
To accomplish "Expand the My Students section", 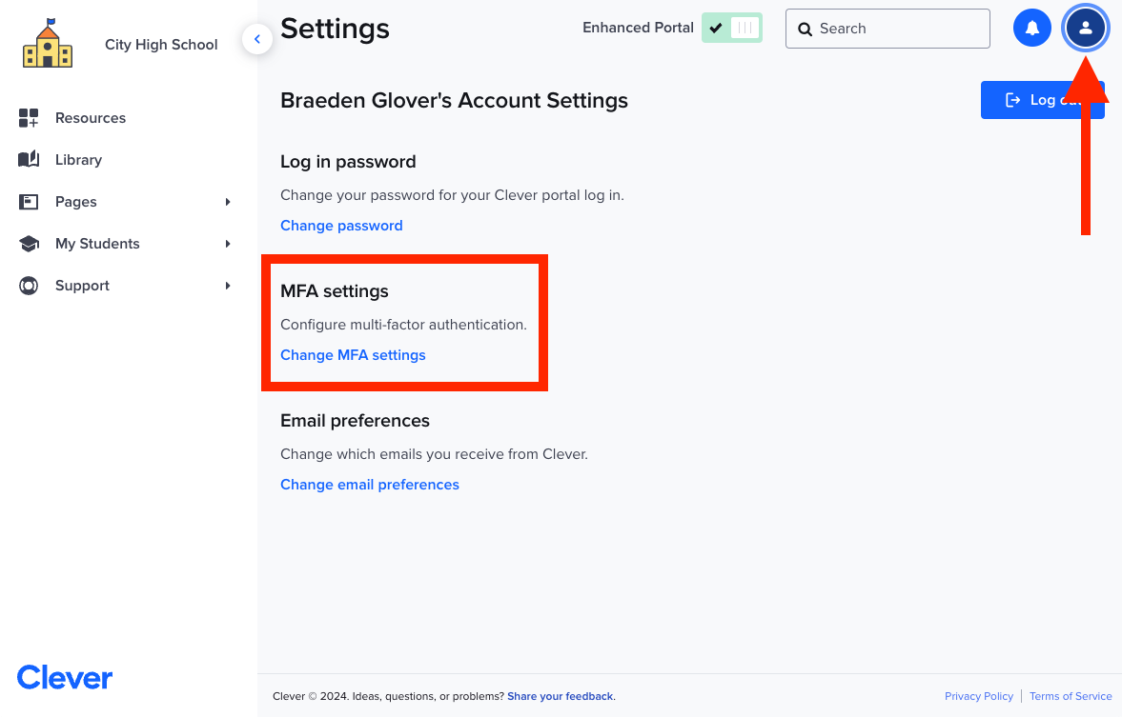I will (x=227, y=243).
